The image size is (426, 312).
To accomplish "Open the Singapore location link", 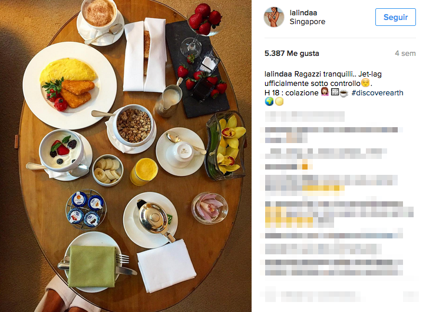I will 308,22.
